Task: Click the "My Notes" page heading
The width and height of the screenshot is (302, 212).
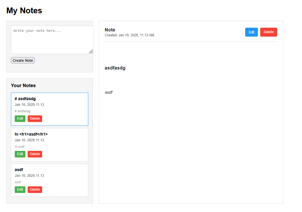Action: point(24,11)
